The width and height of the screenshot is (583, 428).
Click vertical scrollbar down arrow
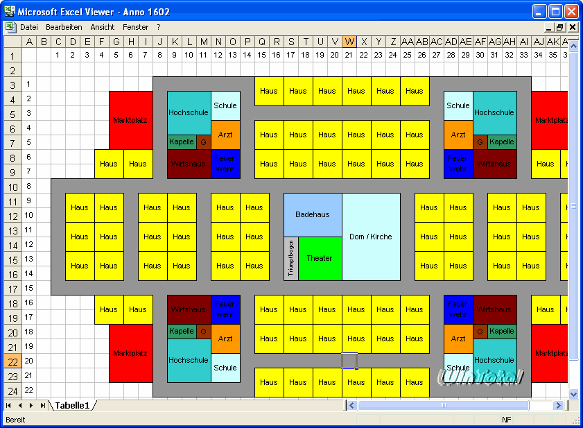573,394
